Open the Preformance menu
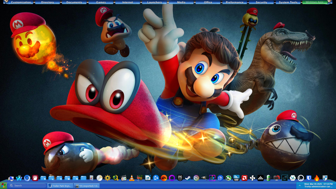Screen dimensions: 336x189 tap(235, 2)
